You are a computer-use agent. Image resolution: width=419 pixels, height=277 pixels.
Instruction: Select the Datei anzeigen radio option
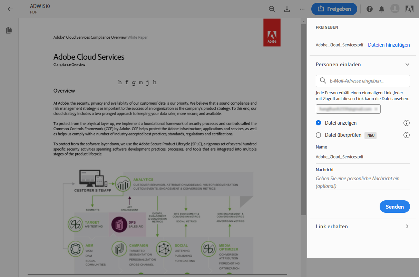click(x=318, y=123)
